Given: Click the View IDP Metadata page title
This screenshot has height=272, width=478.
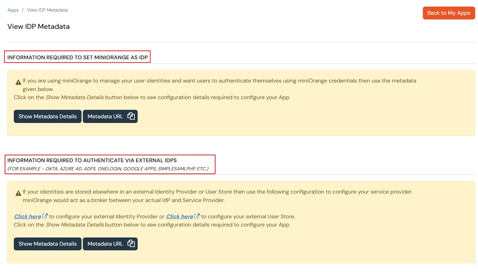Looking at the screenshot, I should tap(38, 26).
